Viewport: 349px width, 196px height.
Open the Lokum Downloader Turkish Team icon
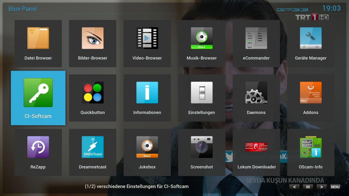pyautogui.click(x=256, y=147)
